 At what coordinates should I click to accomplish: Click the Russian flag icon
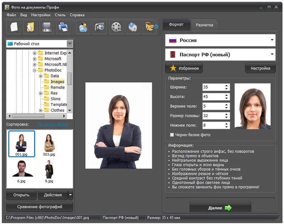[x=173, y=40]
